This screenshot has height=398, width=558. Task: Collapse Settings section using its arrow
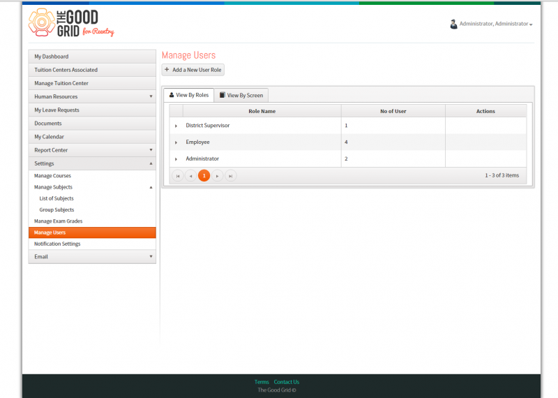[x=151, y=163]
